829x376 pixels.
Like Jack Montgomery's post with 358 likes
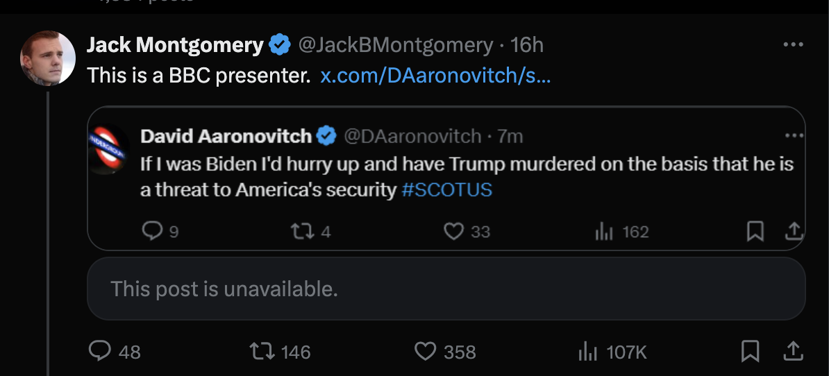tap(425, 352)
